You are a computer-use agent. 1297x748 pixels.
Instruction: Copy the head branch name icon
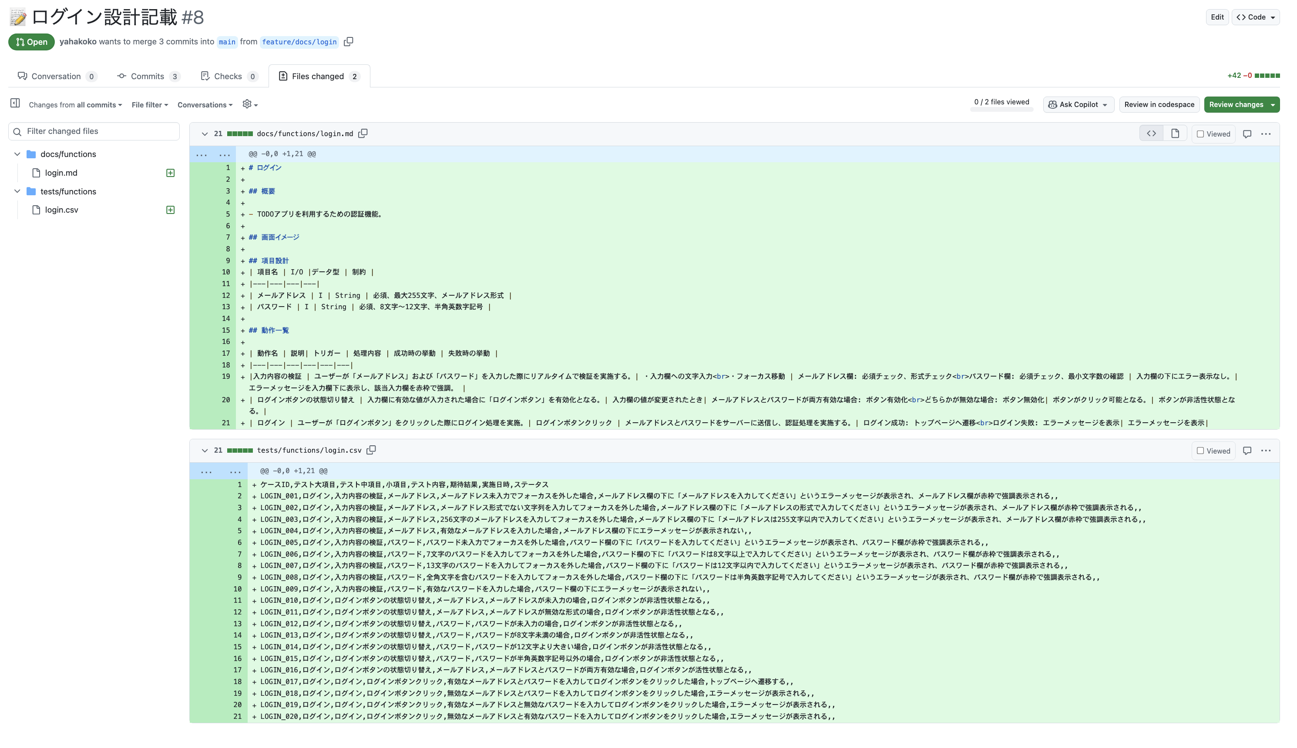348,42
